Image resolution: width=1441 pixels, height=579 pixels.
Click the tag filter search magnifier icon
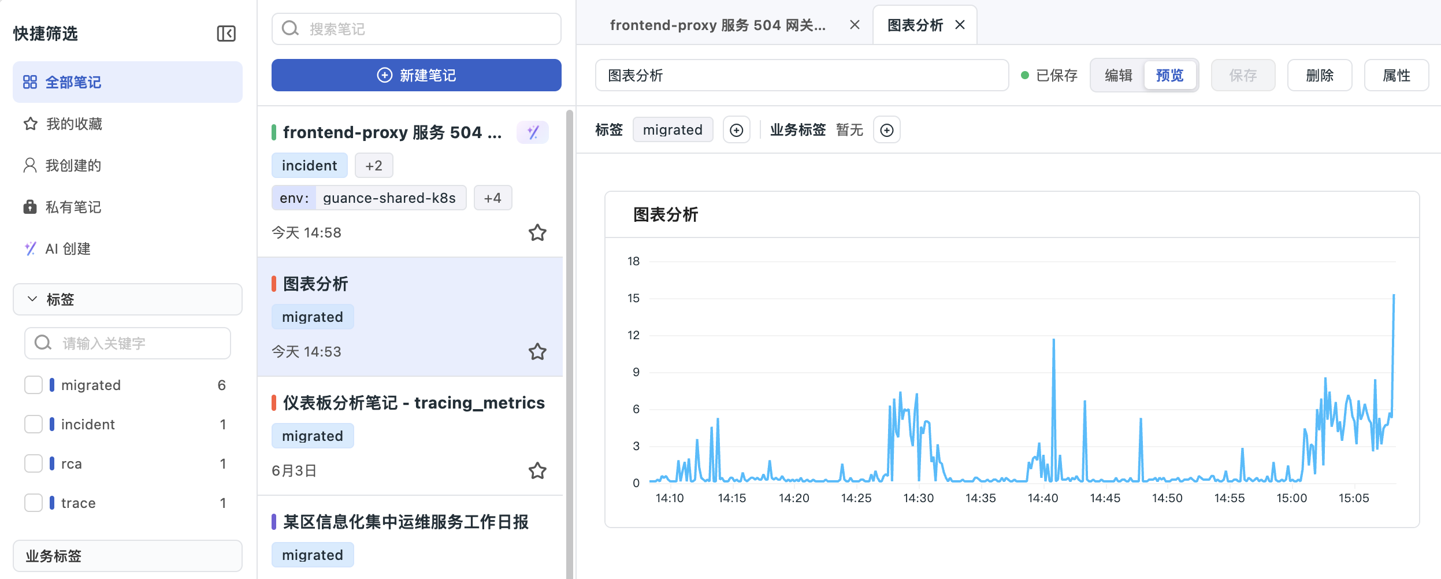point(43,343)
